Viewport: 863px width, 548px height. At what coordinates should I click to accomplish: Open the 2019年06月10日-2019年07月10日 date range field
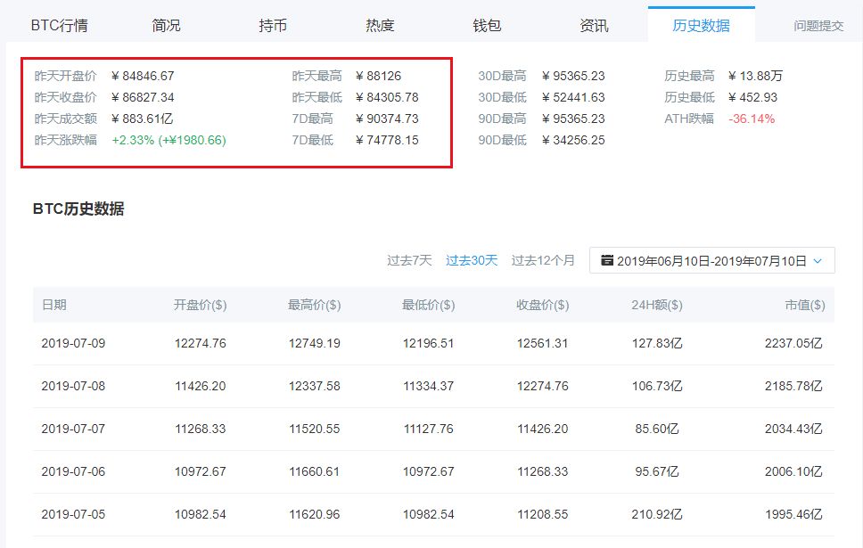(x=712, y=260)
